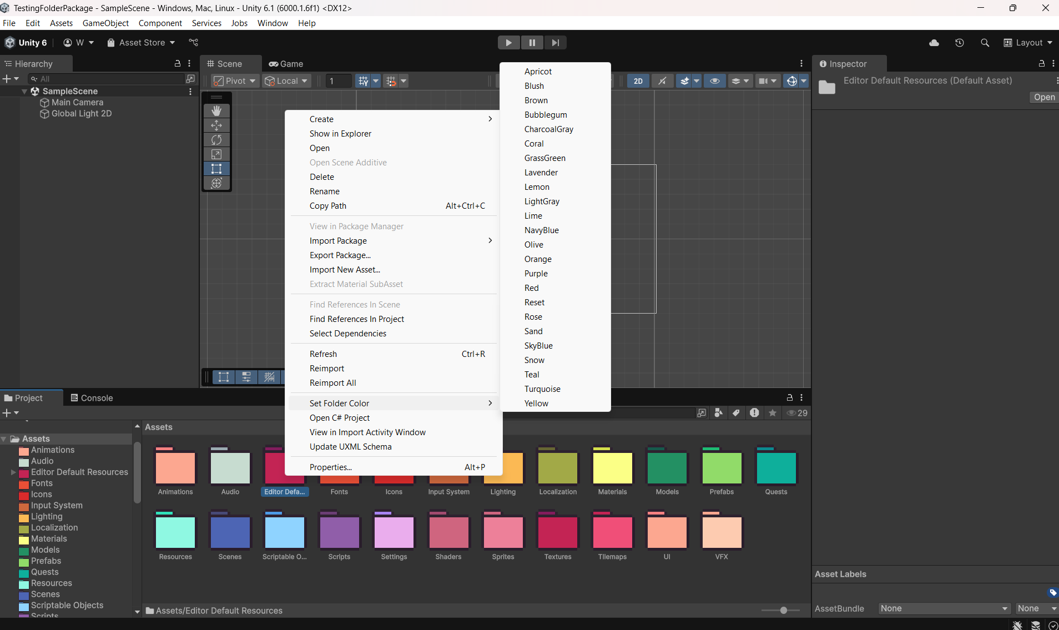
Task: Click the Pause button
Action: 532,43
